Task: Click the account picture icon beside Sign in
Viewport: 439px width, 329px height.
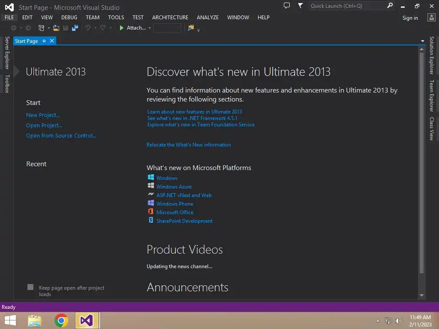Action: coord(431,17)
